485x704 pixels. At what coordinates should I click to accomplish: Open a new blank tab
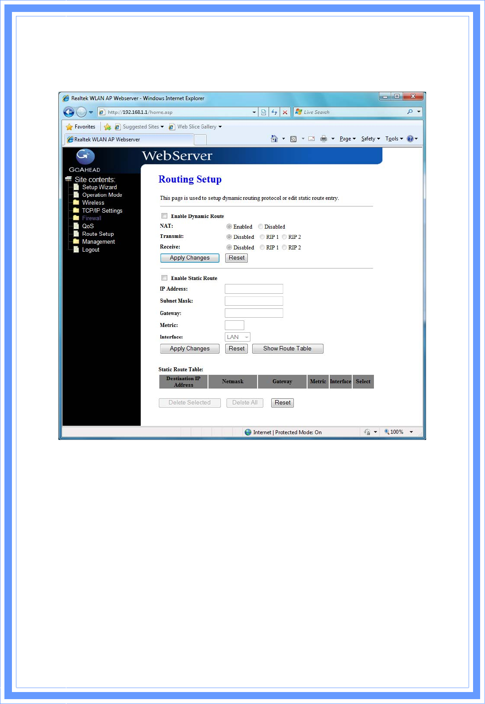click(x=200, y=140)
